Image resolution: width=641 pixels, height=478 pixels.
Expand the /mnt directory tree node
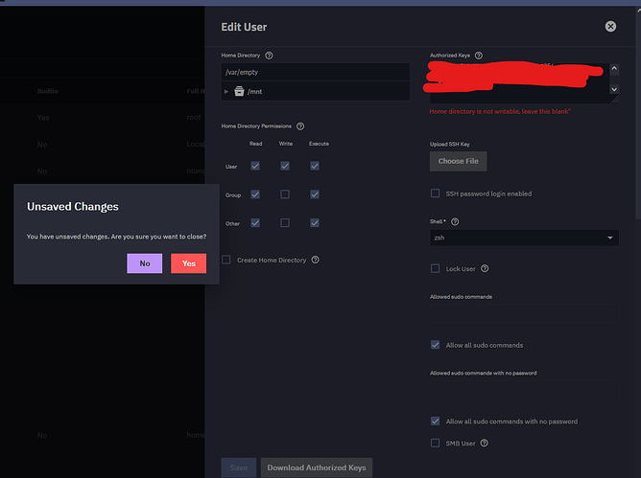[226, 91]
